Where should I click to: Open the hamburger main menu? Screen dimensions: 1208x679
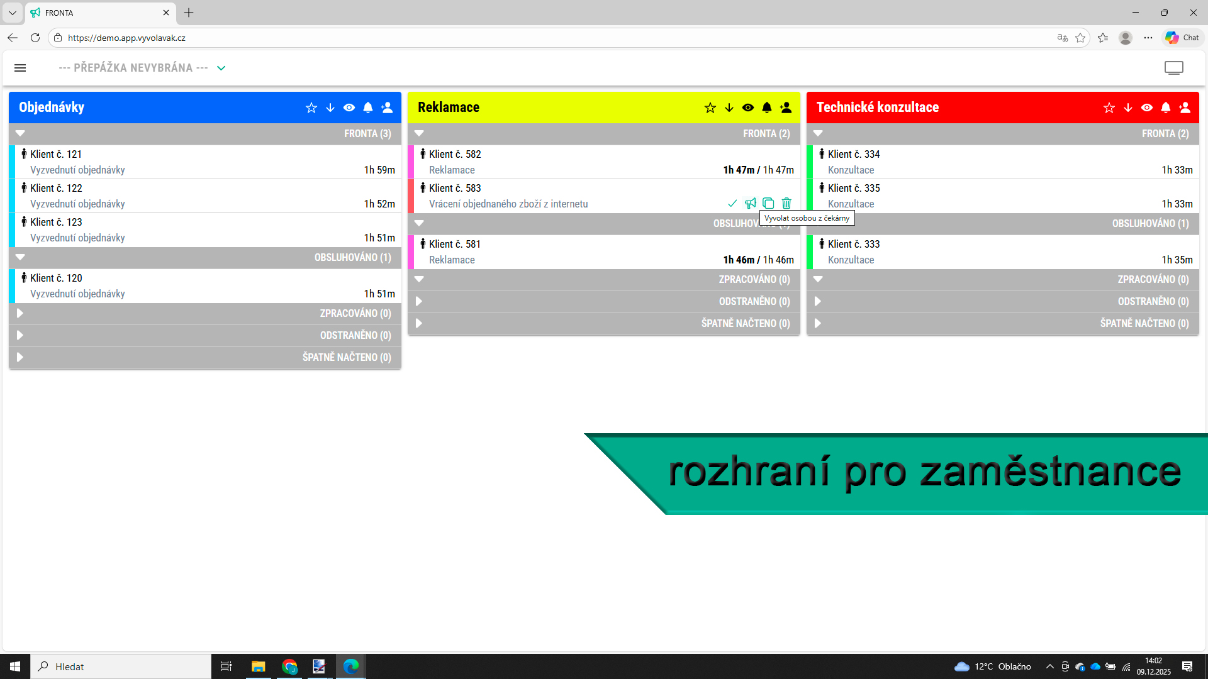click(20, 68)
